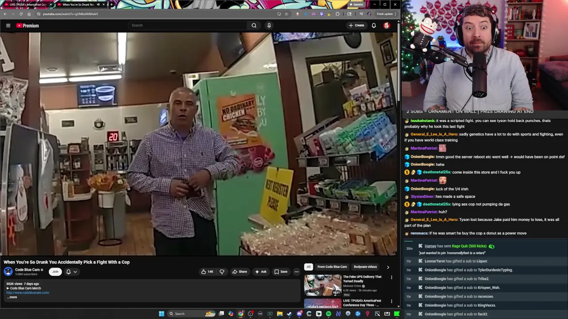568x319 pixels.
Task: Open a new browser tab with plus
Action: click(x=111, y=4)
